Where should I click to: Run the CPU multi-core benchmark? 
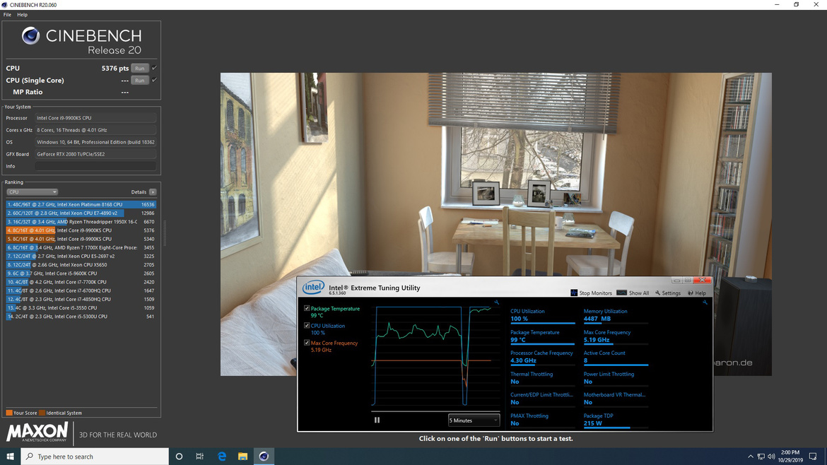tap(139, 69)
